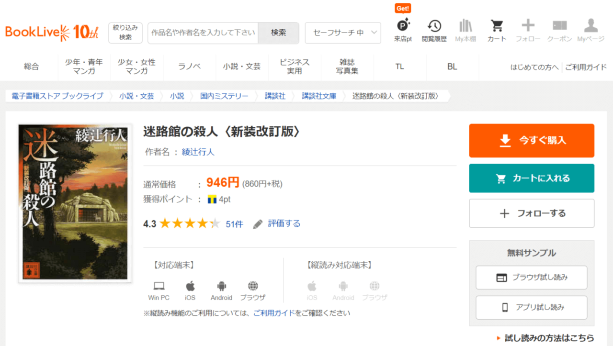Click the search input field
The height and width of the screenshot is (346, 613).
(x=203, y=33)
